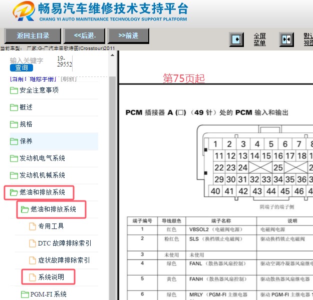The image size is (313, 300).
Task: Click the folder icon next to 规格
Action: (x=14, y=124)
